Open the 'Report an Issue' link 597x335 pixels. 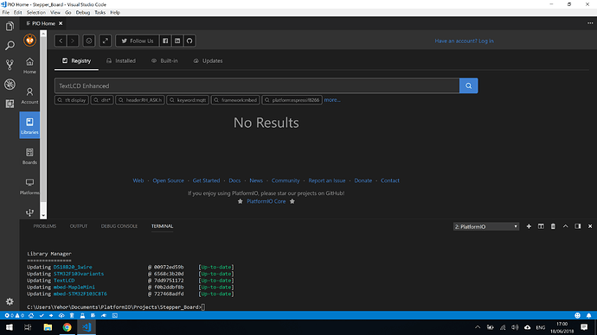[x=327, y=180]
